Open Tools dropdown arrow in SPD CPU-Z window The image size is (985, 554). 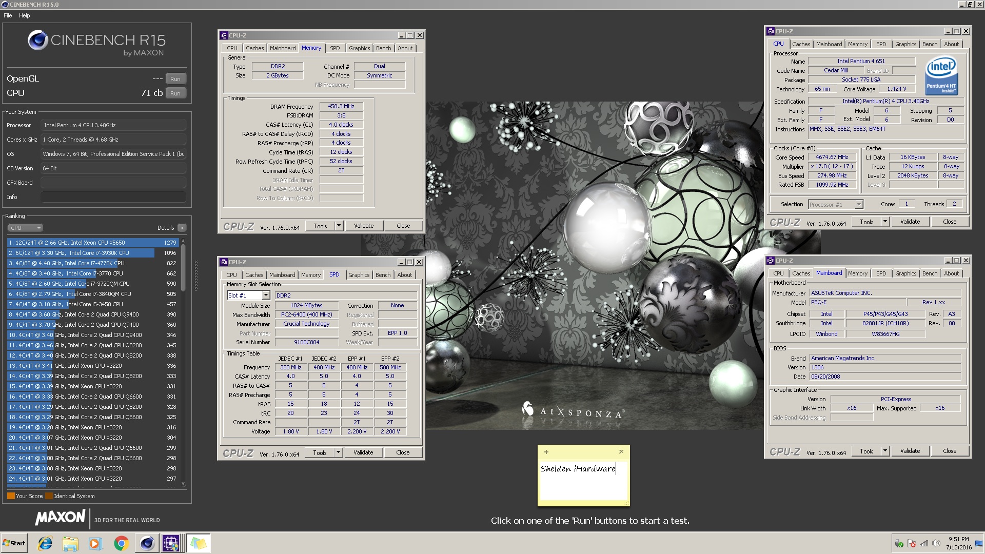click(338, 452)
